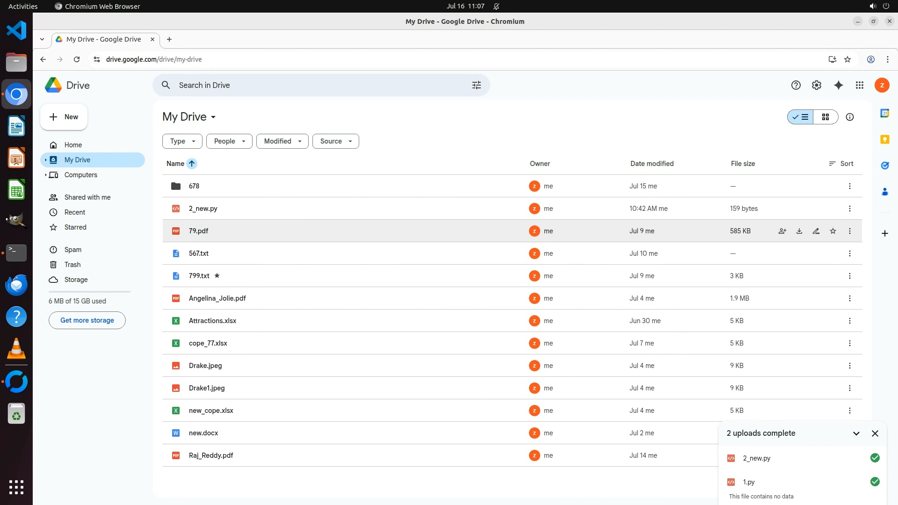Show details info panel icon

point(850,117)
